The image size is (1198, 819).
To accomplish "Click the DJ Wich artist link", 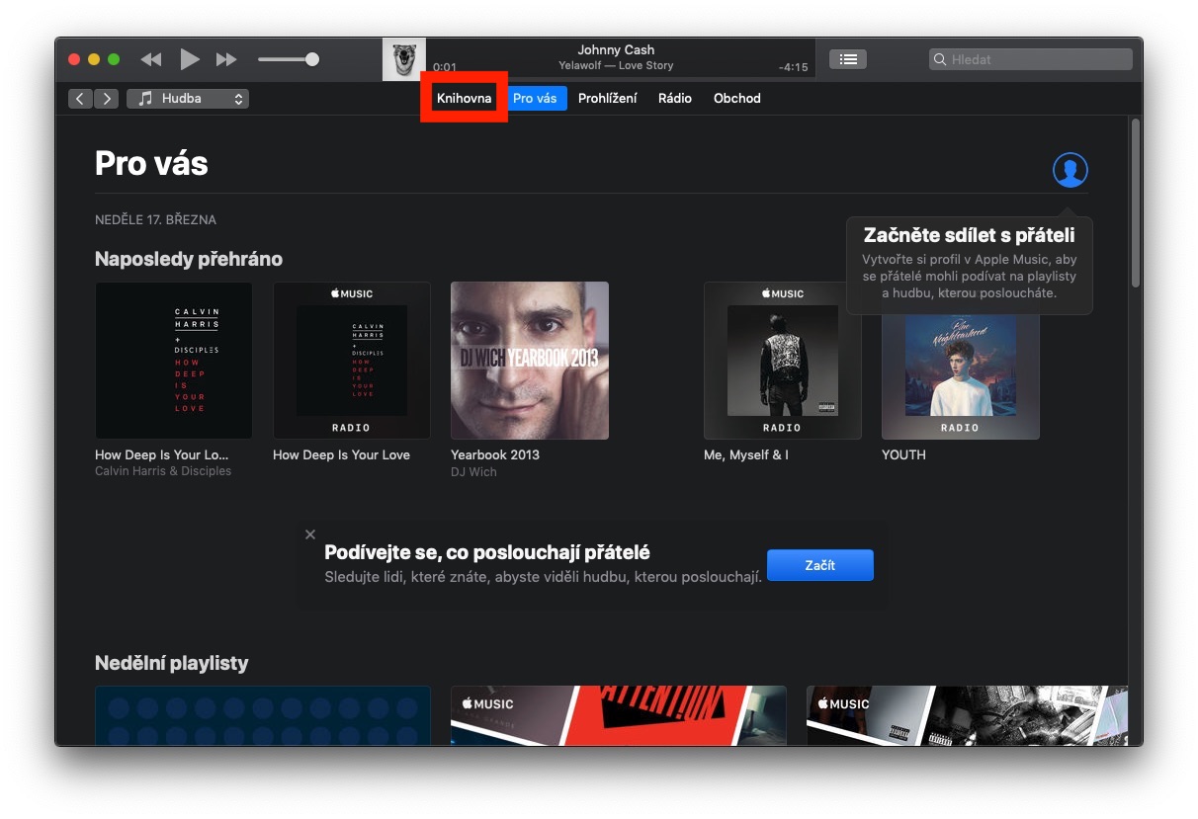I will pyautogui.click(x=474, y=472).
